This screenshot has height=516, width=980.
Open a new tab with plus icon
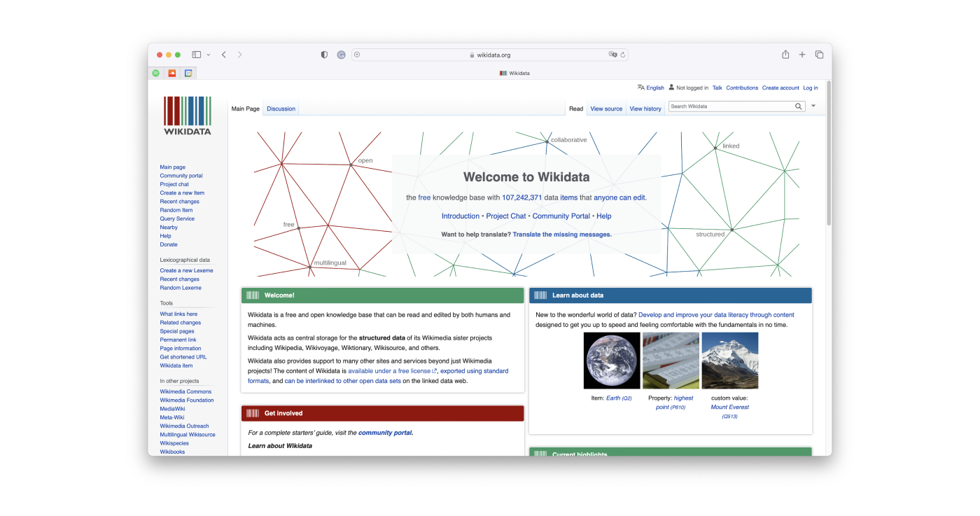(802, 55)
